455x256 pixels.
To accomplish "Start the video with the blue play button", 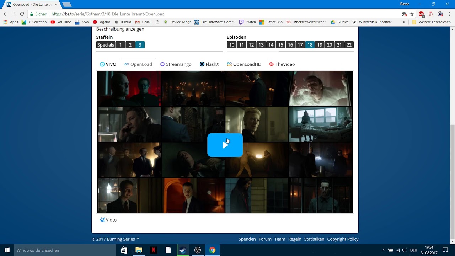I will (x=225, y=145).
